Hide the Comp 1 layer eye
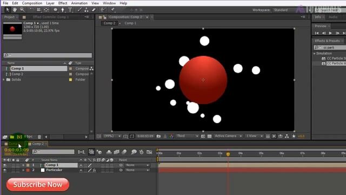The width and height of the screenshot is (346, 195). click(x=5, y=165)
